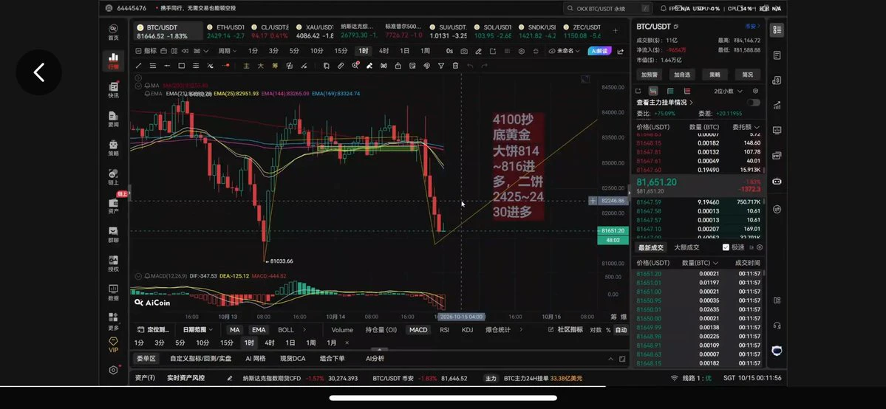Open the VIP diamond icon in sidebar
886x409 pixels.
point(113,345)
